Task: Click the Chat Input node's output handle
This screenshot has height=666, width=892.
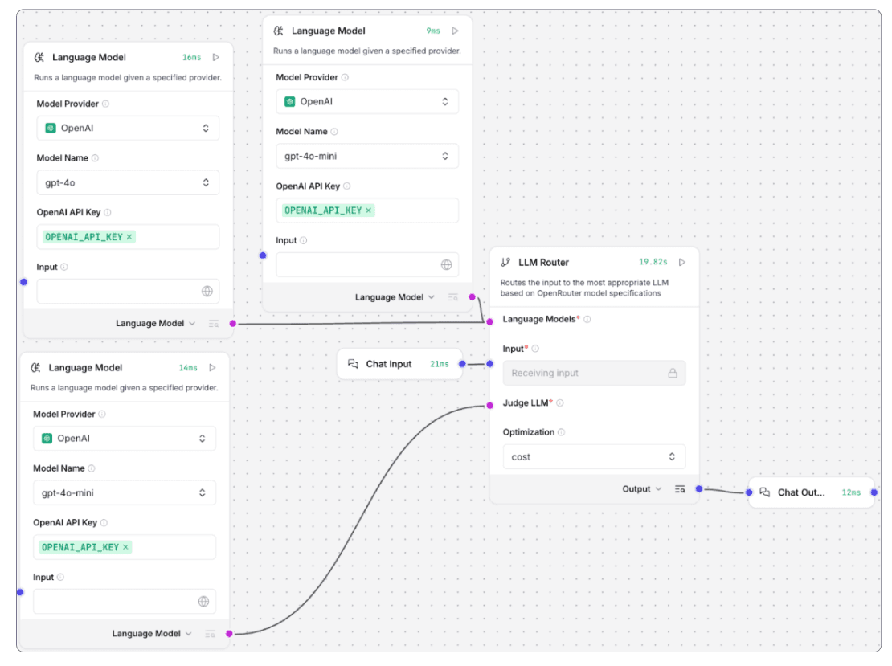Action: click(462, 365)
